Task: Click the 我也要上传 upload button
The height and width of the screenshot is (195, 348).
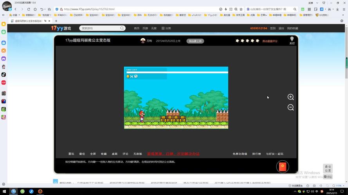Action: click(195, 41)
